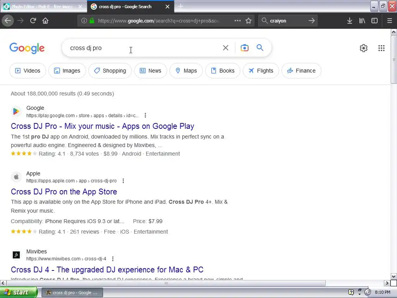Click the apps.apple.com result URL

71,181
